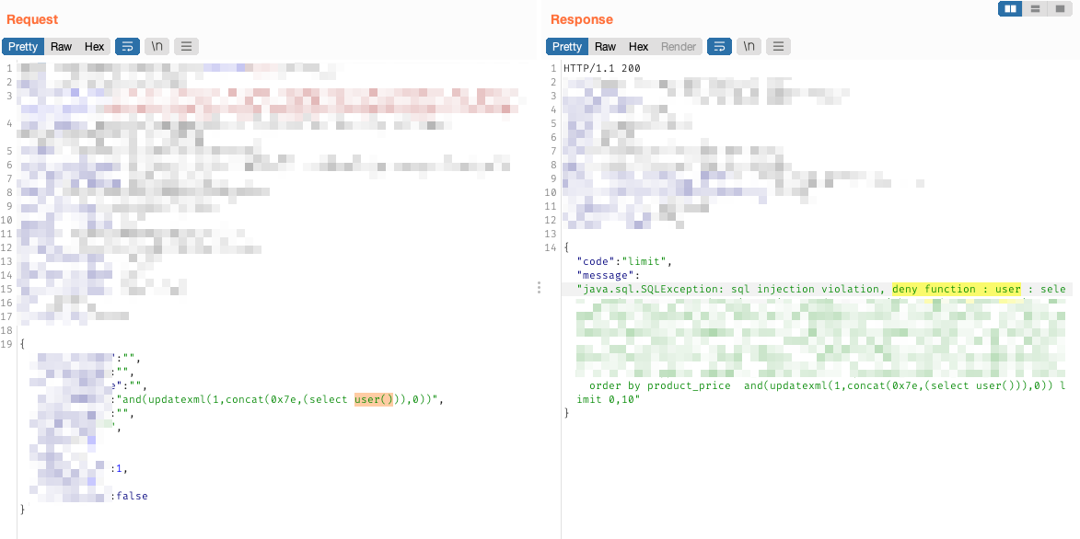
Task: Click the ':false' value in request body
Action: 131,496
